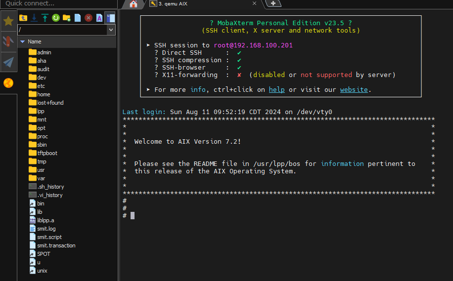This screenshot has height=281, width=453.
Task: Click the terminal cursor at last prompt
Action: (133, 215)
